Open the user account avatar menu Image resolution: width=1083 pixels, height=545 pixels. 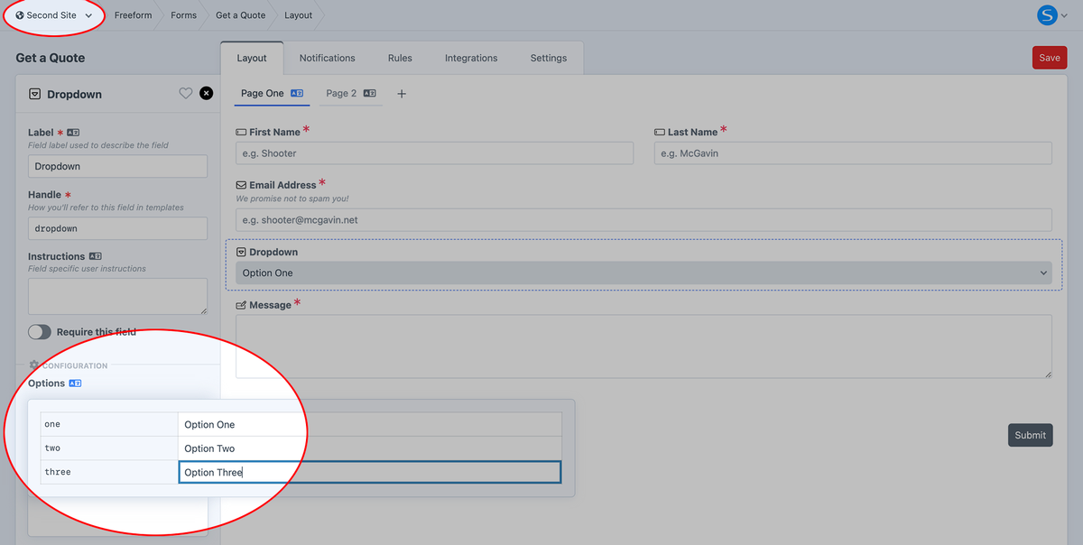pyautogui.click(x=1047, y=14)
